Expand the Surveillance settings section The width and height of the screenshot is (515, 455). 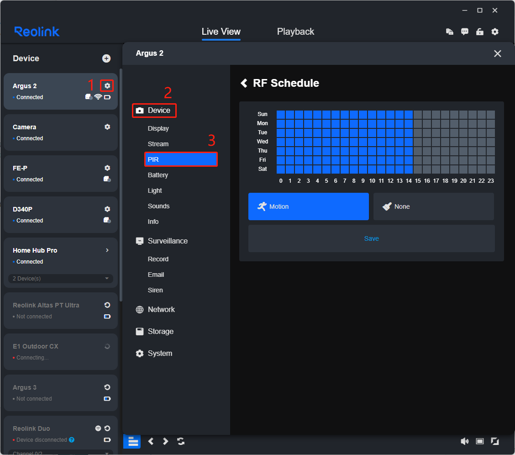[162, 241]
